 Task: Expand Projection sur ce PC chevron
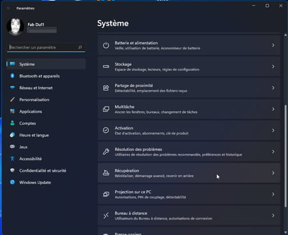[273, 194]
